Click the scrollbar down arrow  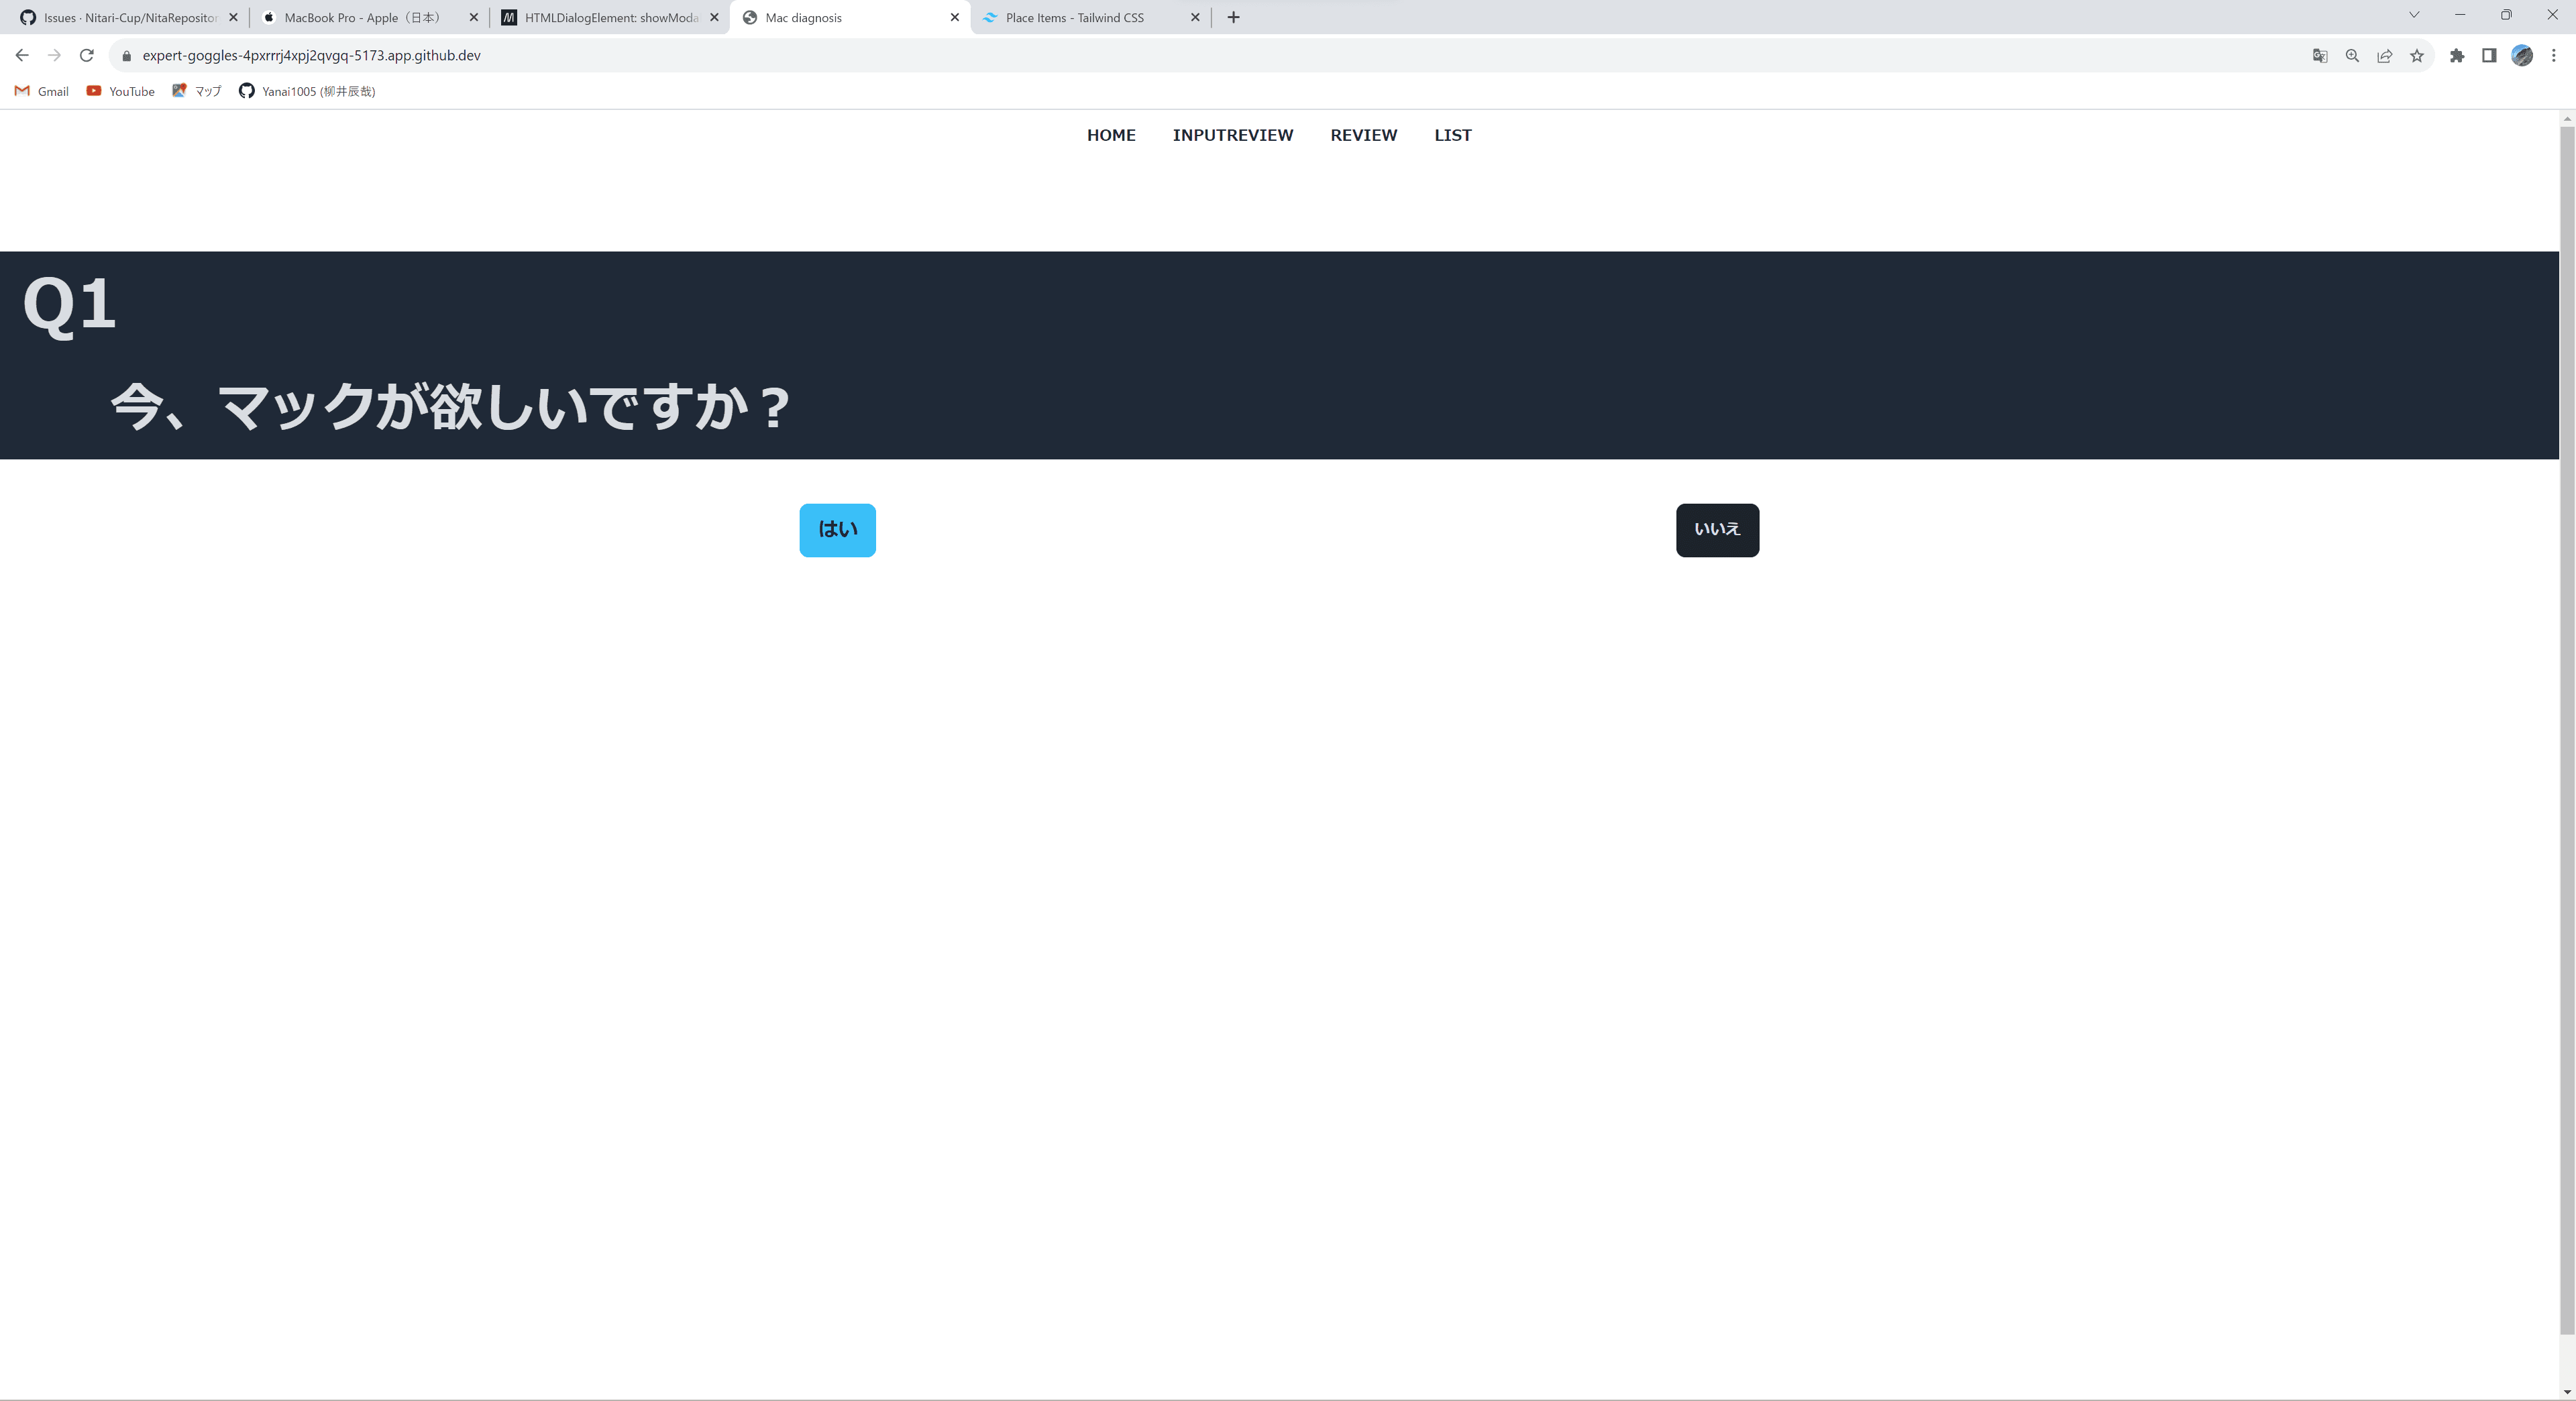2567,1392
